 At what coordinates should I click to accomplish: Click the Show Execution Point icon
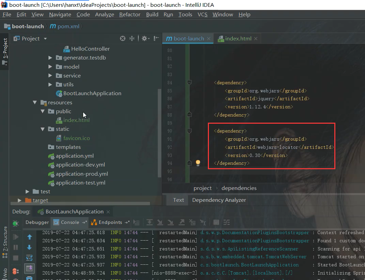pos(136,223)
